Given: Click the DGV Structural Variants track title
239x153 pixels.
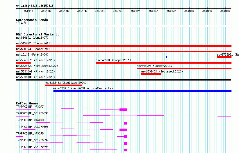Looking at the screenshot, I should (x=38, y=34).
